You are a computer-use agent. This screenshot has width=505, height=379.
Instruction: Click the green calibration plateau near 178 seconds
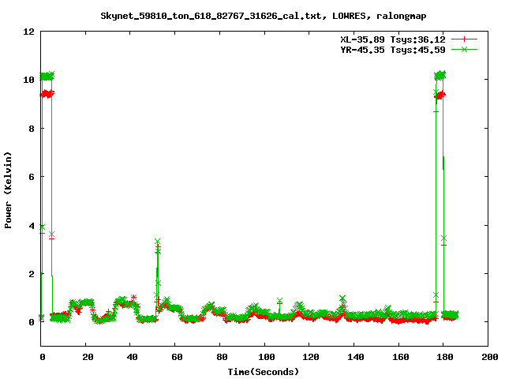point(440,76)
